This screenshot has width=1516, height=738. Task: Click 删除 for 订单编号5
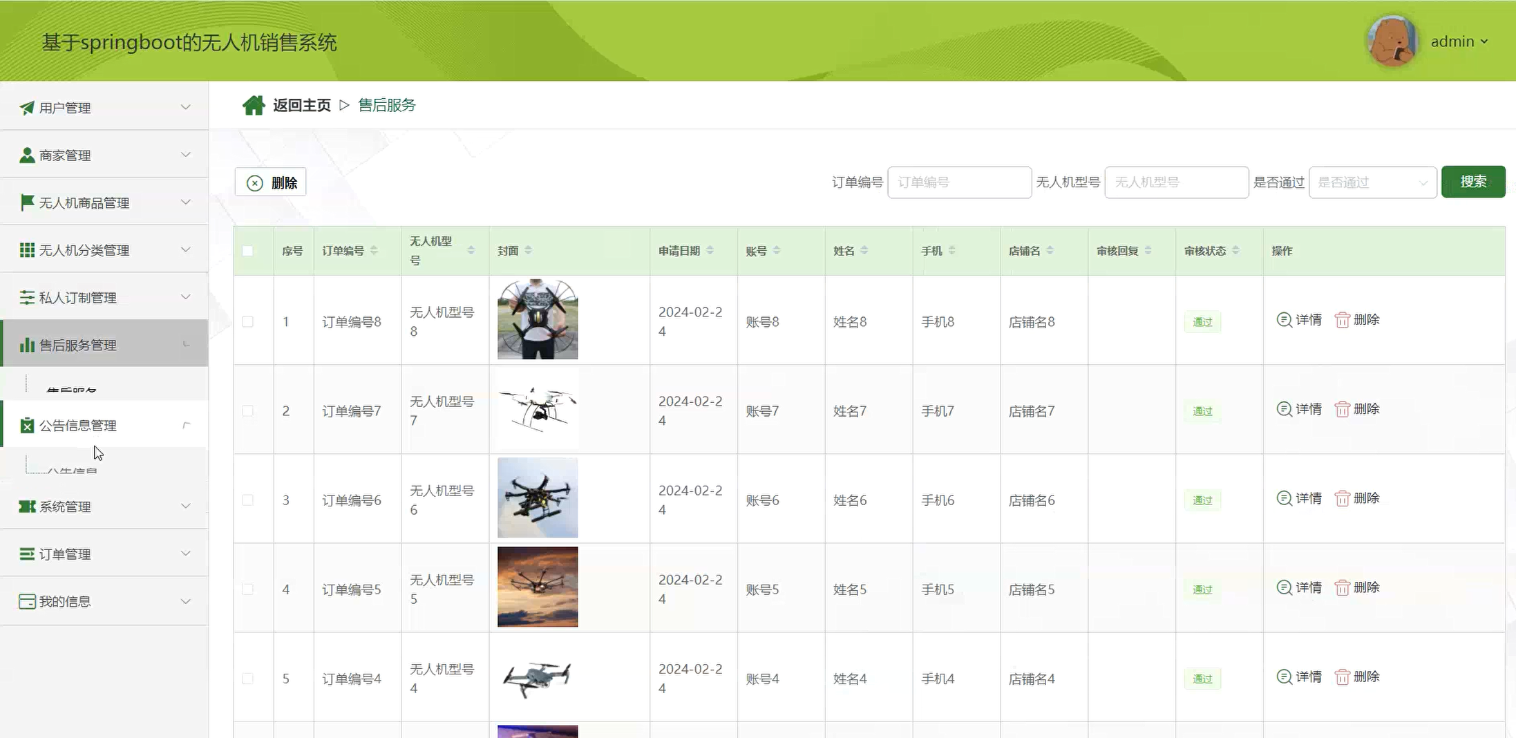1357,587
